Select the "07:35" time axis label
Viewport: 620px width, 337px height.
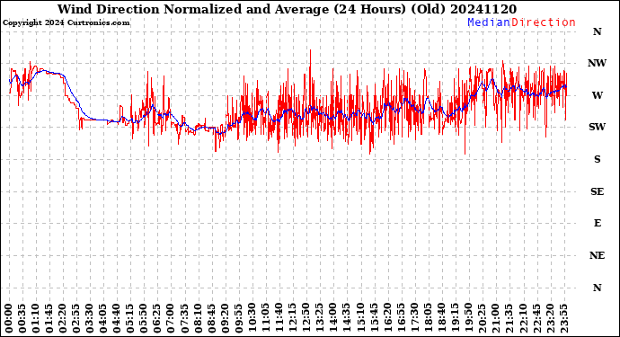(x=185, y=318)
